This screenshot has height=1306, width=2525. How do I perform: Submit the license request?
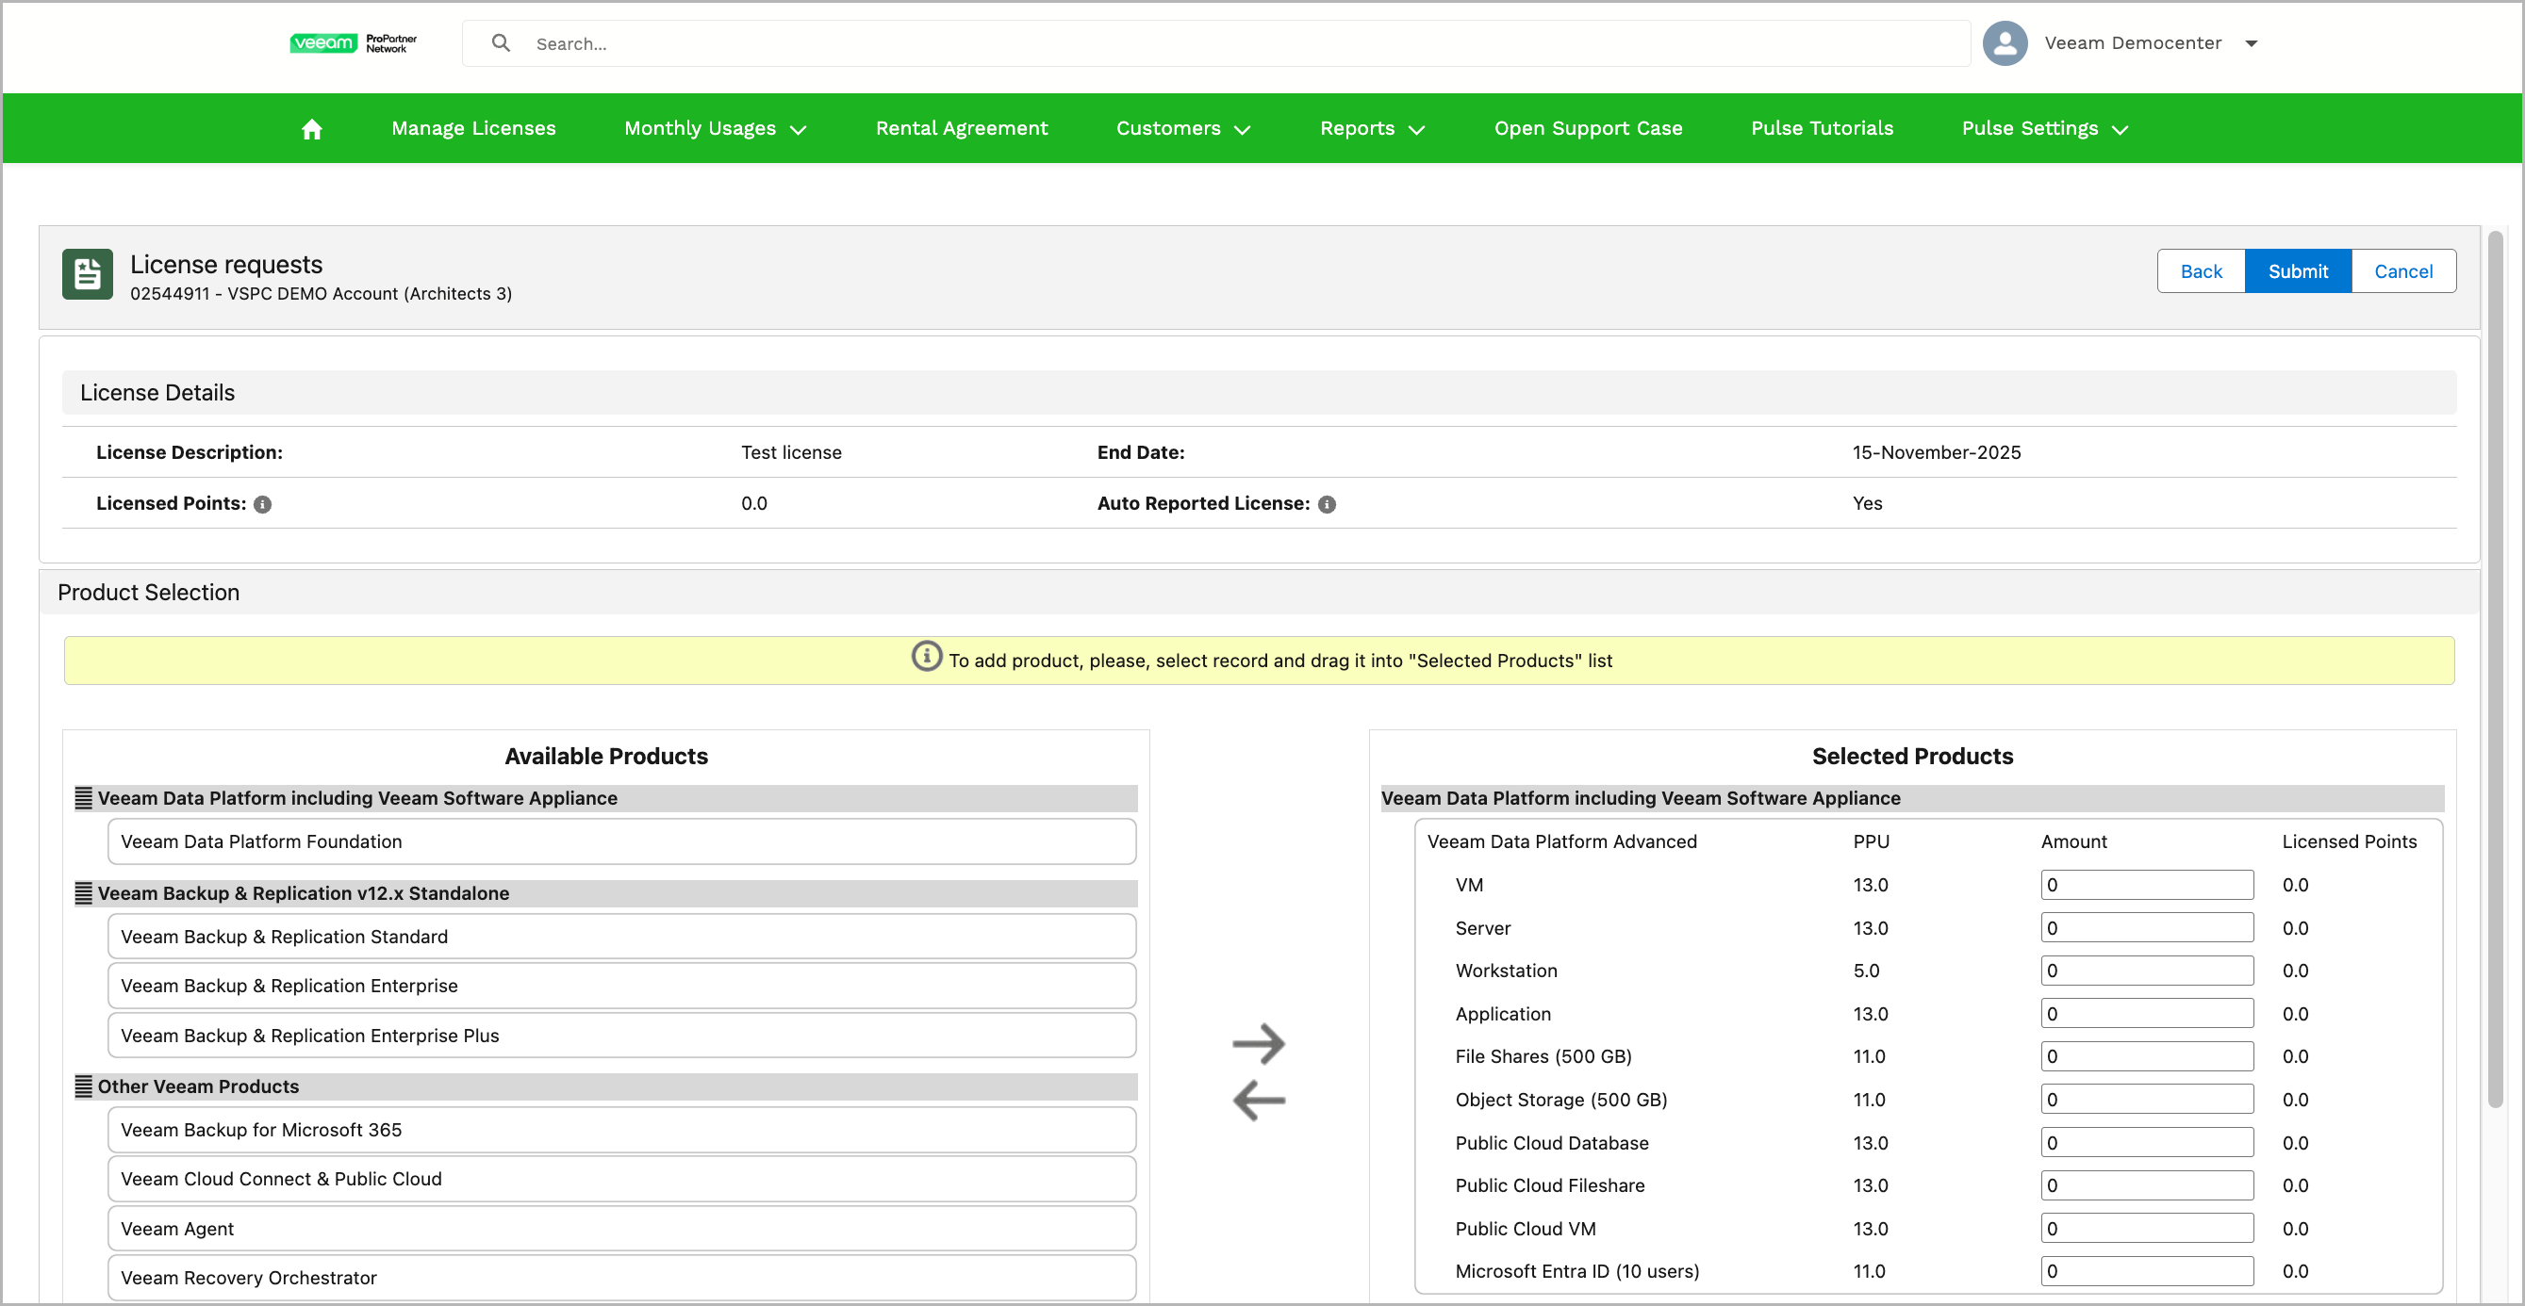click(2298, 271)
